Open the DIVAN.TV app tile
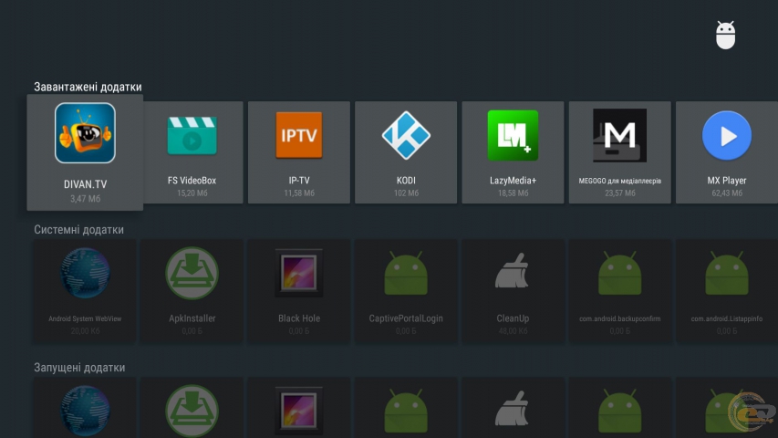The width and height of the screenshot is (778, 438). click(x=85, y=151)
